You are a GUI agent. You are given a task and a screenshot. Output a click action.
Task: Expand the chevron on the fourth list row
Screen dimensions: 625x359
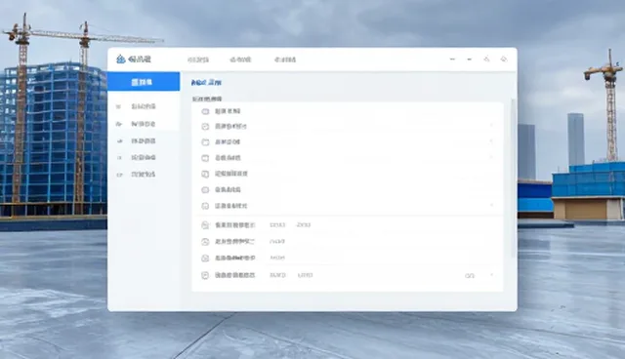pos(491,157)
